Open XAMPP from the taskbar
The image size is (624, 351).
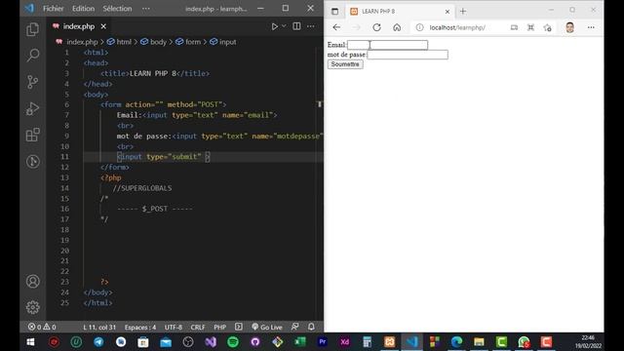390,342
